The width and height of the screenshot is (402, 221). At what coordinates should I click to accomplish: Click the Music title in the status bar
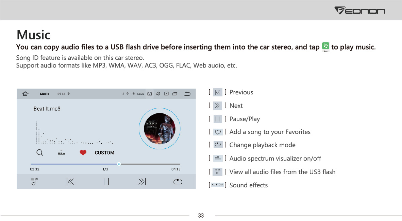[x=44, y=94]
